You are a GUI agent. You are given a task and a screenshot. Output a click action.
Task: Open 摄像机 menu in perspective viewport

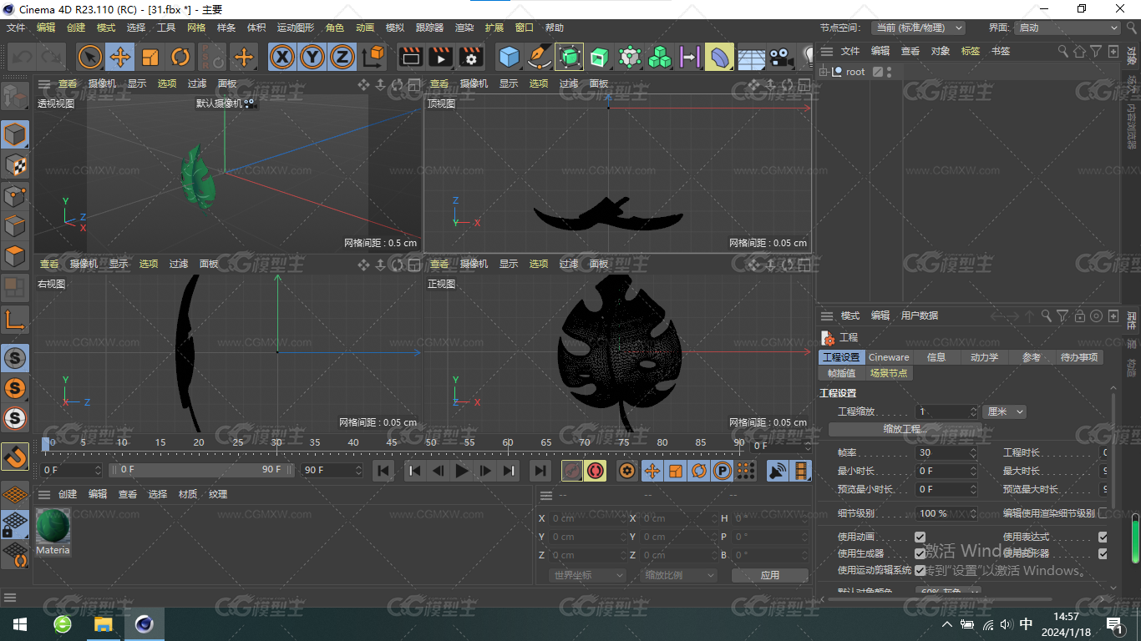point(102,83)
